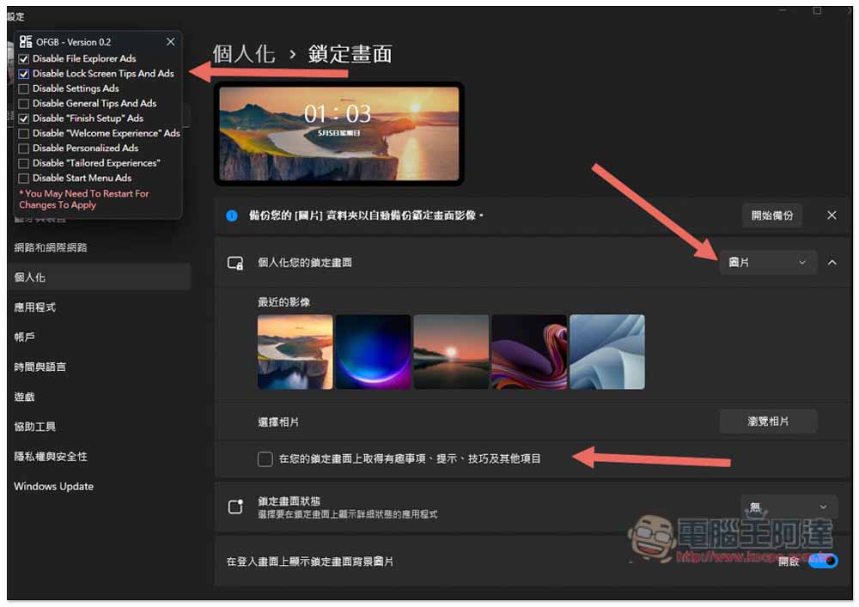
Task: Check Disable General Tips And Ads
Action: point(23,103)
